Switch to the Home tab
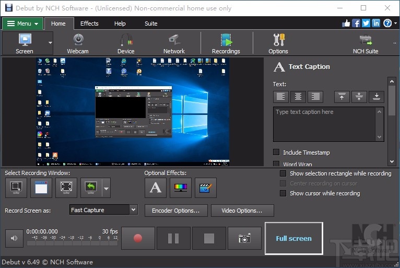The width and height of the screenshot is (400, 268). [x=58, y=24]
